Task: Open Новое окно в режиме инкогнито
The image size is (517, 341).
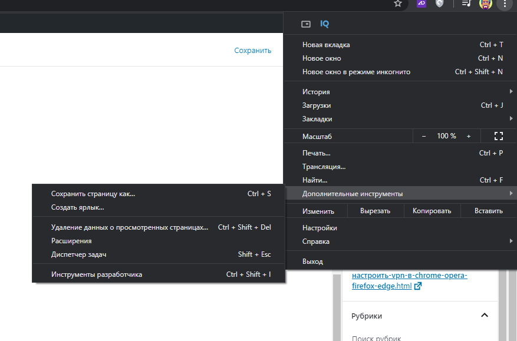Action: (x=400, y=72)
